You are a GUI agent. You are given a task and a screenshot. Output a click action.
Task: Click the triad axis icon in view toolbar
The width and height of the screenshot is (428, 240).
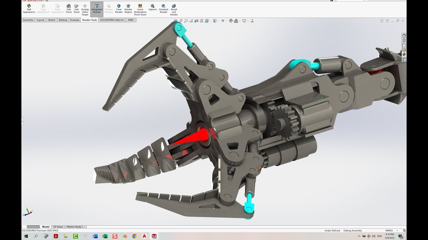click(x=252, y=21)
